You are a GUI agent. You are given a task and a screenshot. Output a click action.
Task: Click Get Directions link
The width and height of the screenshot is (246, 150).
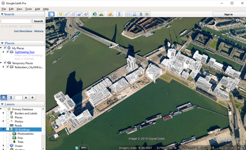tap(23, 31)
